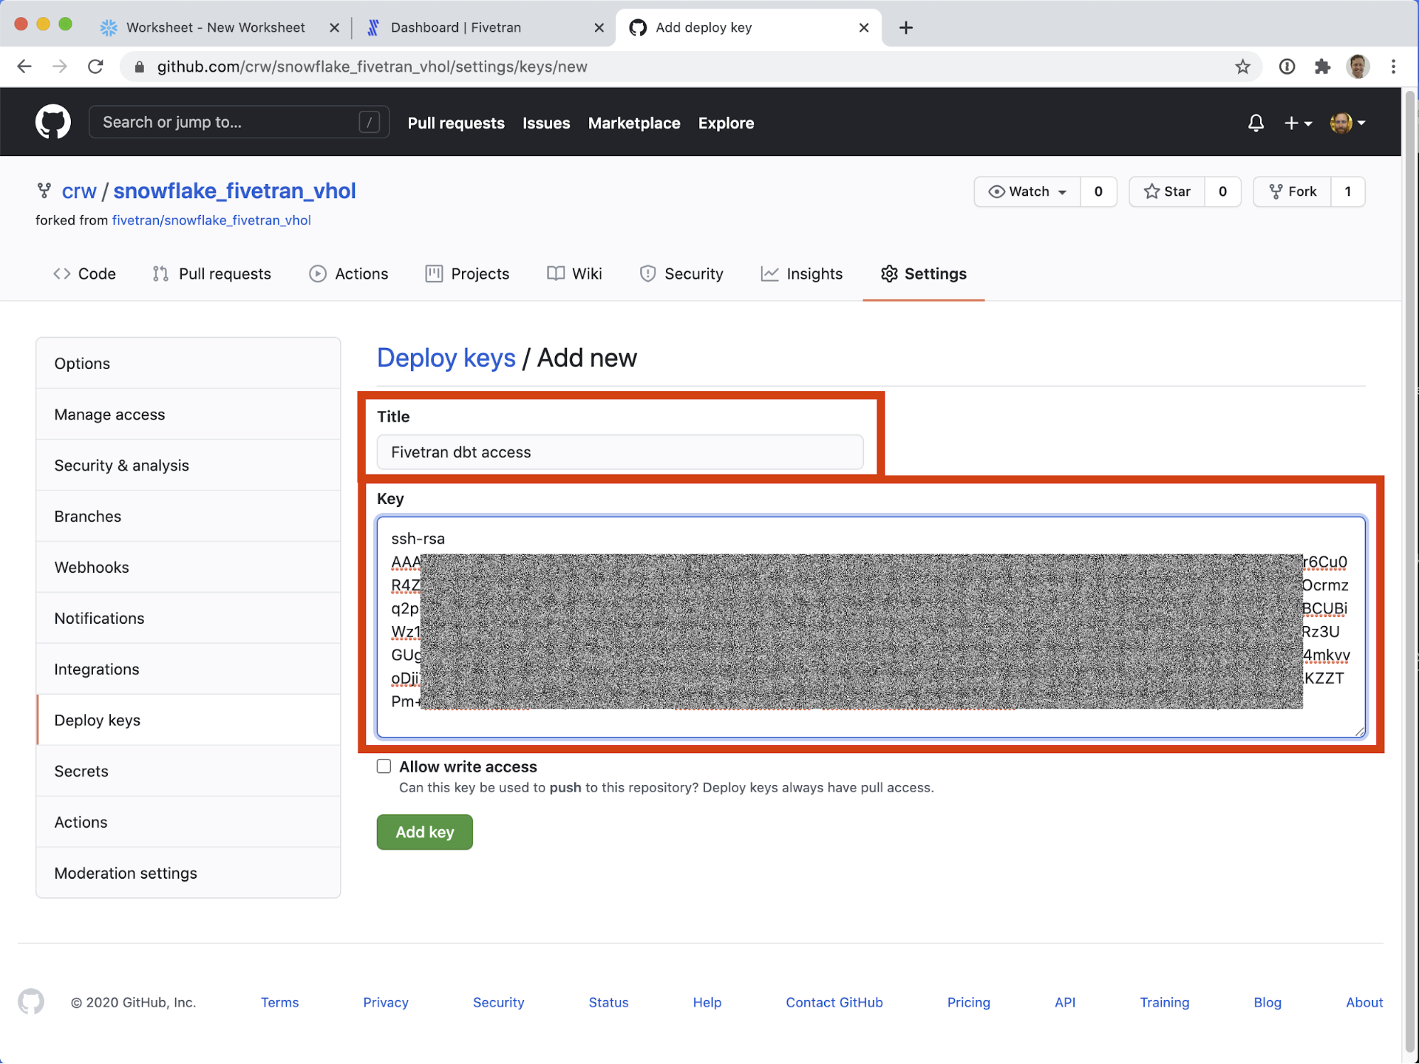Star the repository with Star button
This screenshot has width=1419, height=1064.
1167,192
